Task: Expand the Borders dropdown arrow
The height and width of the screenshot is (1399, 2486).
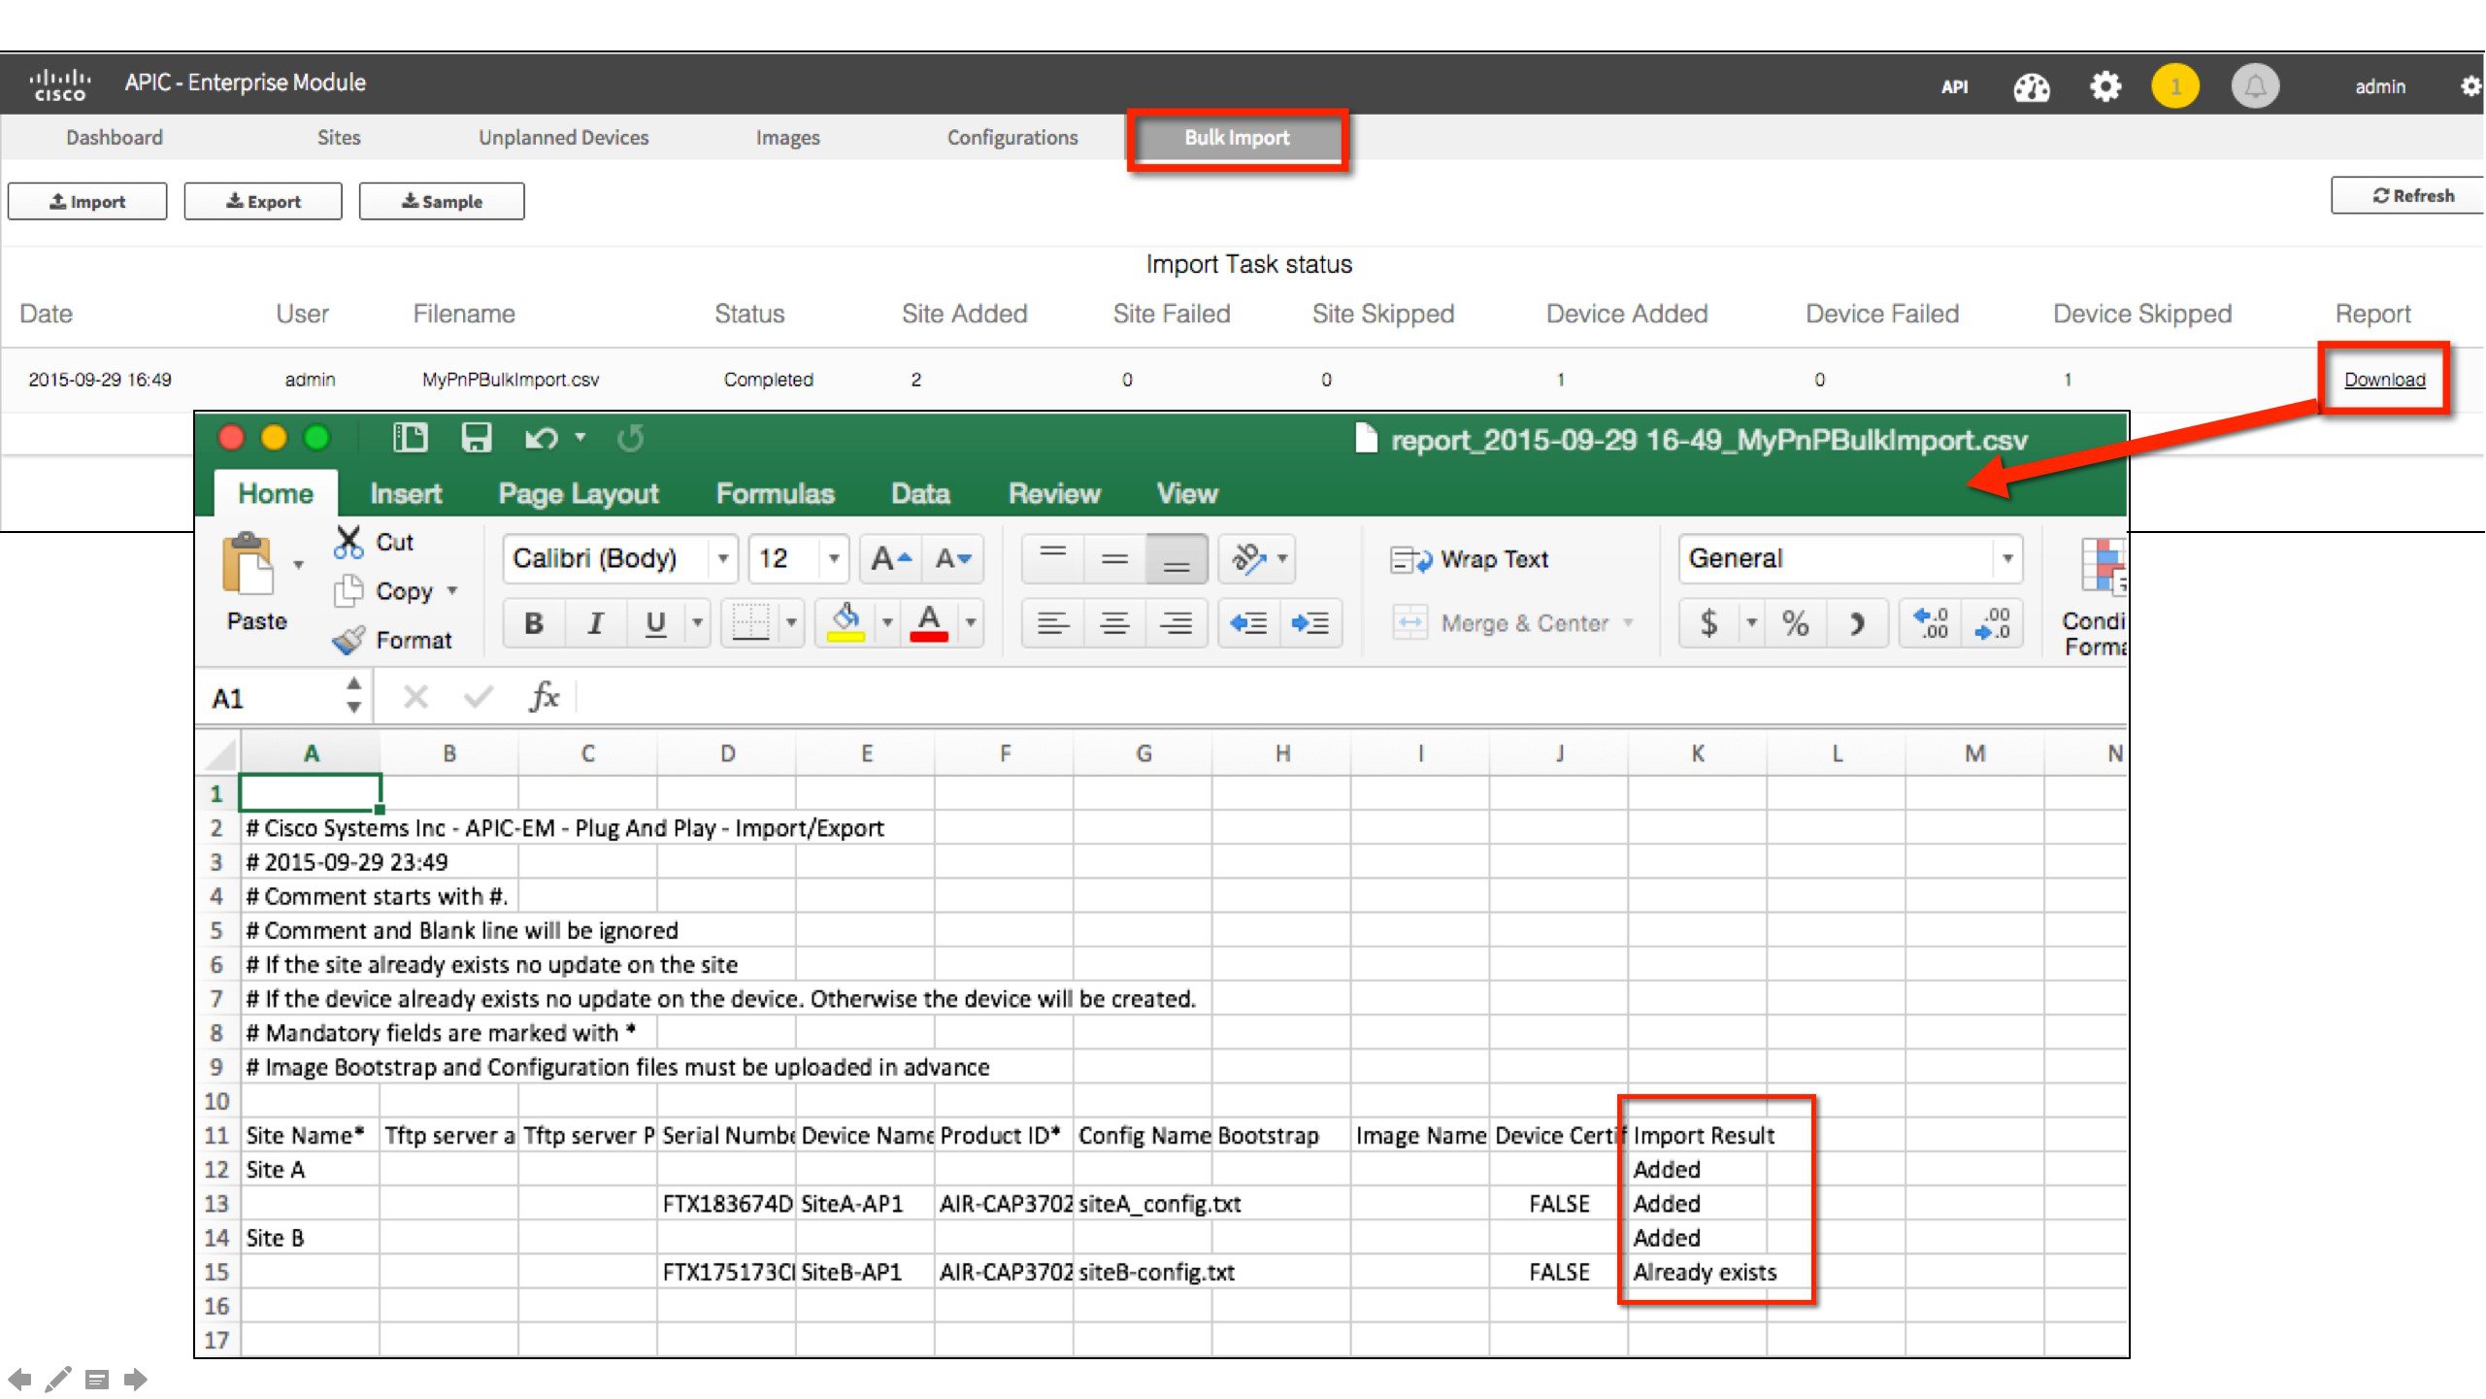Action: point(791,623)
